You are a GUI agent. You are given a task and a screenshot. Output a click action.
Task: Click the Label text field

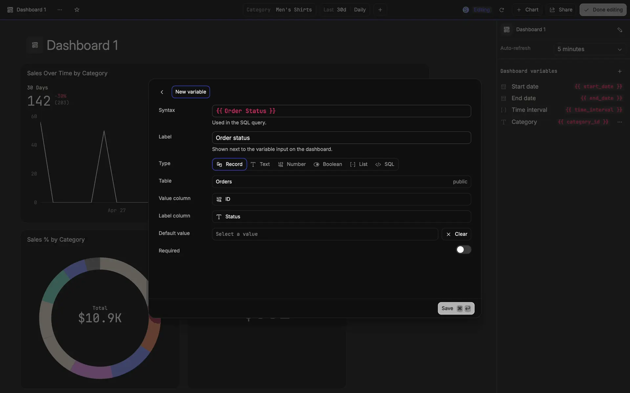point(341,138)
